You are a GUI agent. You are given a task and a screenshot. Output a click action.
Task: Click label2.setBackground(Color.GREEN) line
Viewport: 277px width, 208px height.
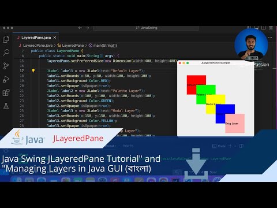pyautogui.click(x=81, y=101)
